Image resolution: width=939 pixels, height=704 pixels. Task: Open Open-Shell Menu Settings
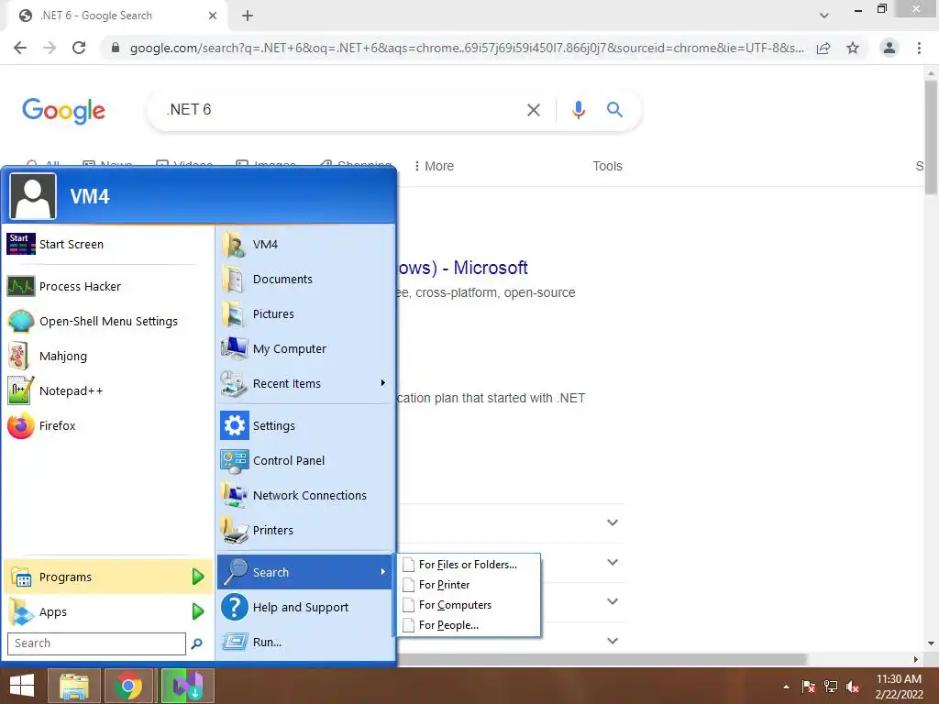coord(108,321)
